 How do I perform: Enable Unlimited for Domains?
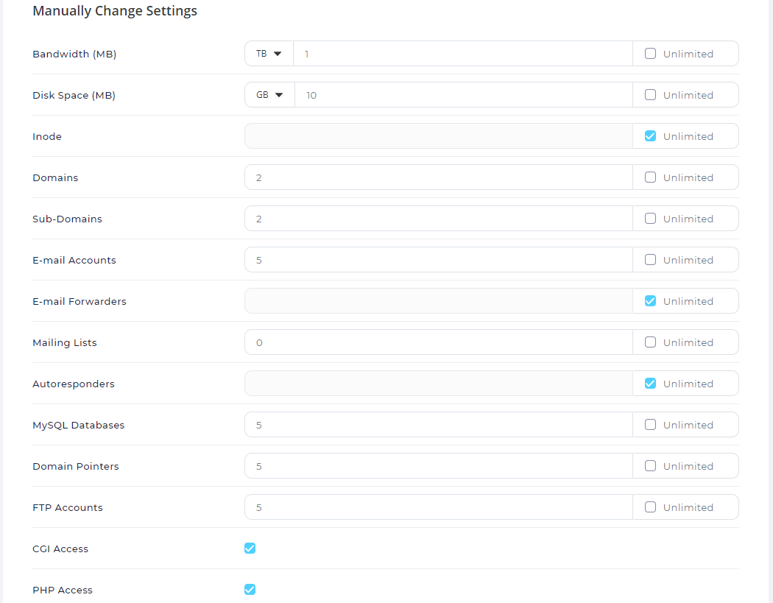point(650,177)
